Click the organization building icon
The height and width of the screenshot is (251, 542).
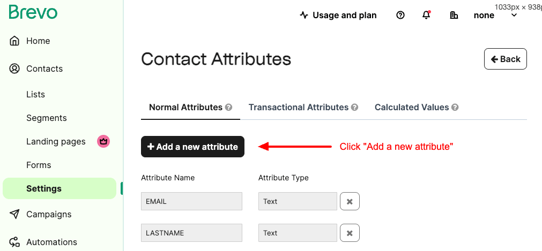pos(454,15)
